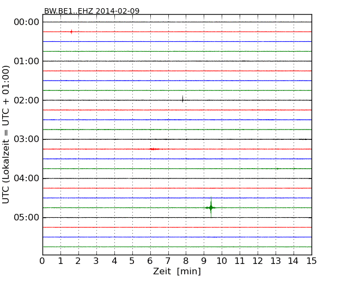Click the small red spike on the 00:15 trace
This screenshot has height=283, width=354.
point(71,32)
